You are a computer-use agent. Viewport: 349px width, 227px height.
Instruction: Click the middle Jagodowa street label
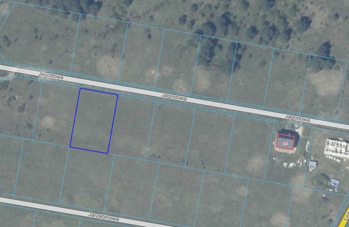tap(174, 98)
